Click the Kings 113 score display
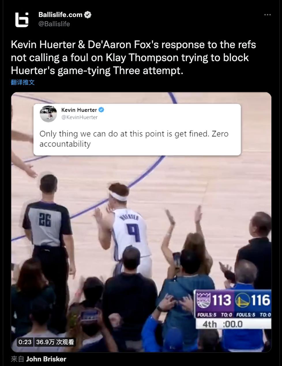This screenshot has height=366, width=282. click(214, 300)
